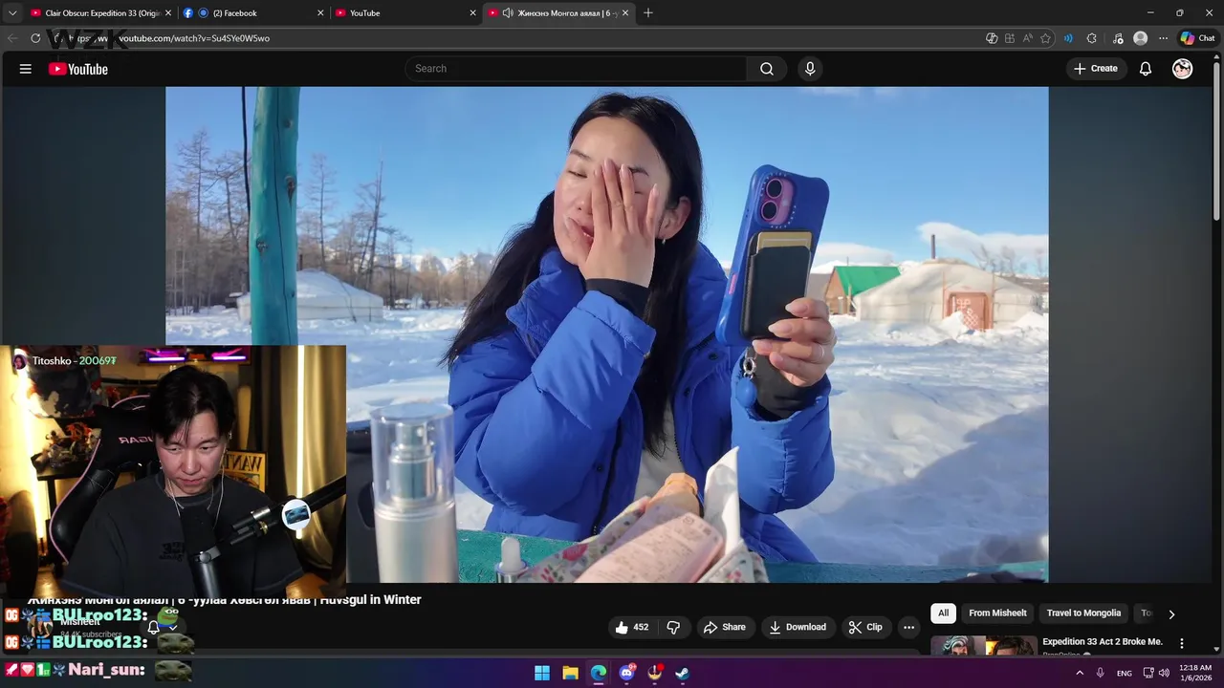Switch ENG input language indicator
1224x688 pixels.
coord(1125,673)
